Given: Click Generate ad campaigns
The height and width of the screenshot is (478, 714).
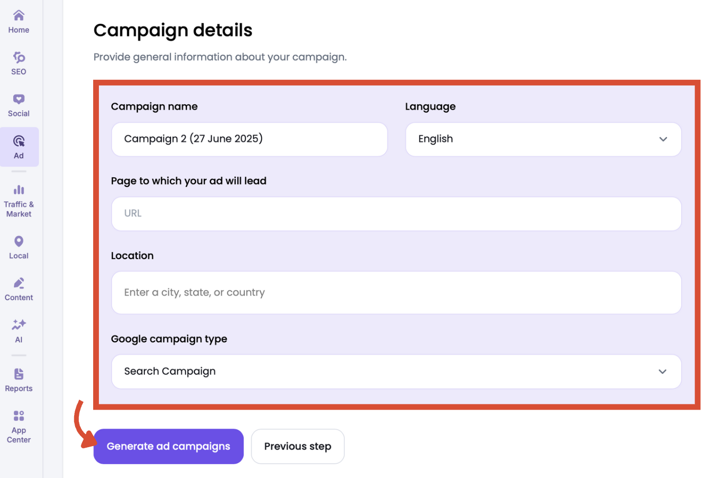Looking at the screenshot, I should pyautogui.click(x=168, y=446).
